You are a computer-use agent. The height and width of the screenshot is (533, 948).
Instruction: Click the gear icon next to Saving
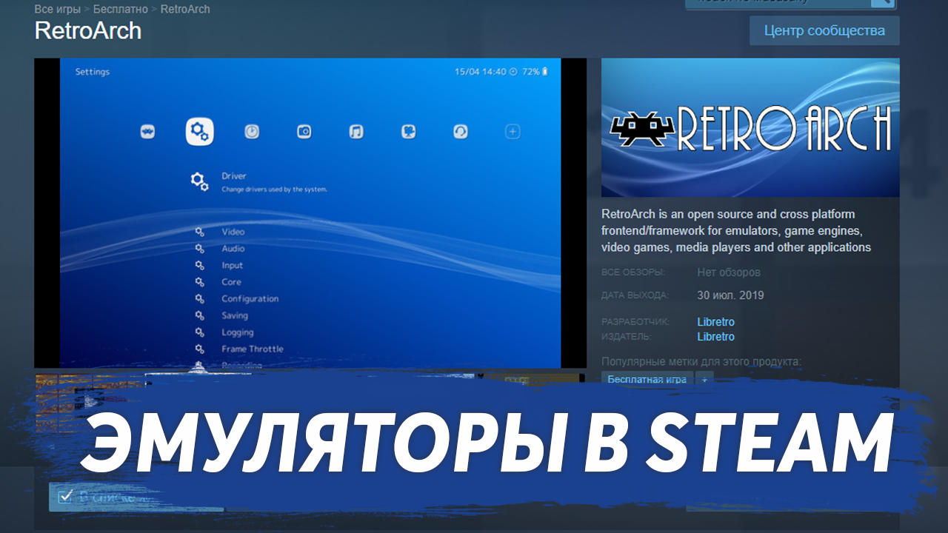[x=199, y=315]
